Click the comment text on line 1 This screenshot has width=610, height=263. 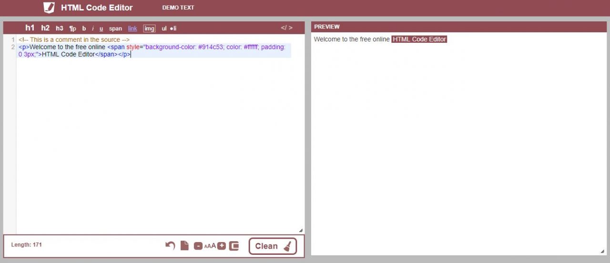coord(74,39)
